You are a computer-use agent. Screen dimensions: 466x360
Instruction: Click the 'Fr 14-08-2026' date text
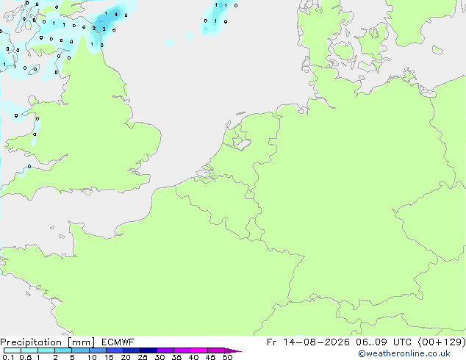point(308,342)
